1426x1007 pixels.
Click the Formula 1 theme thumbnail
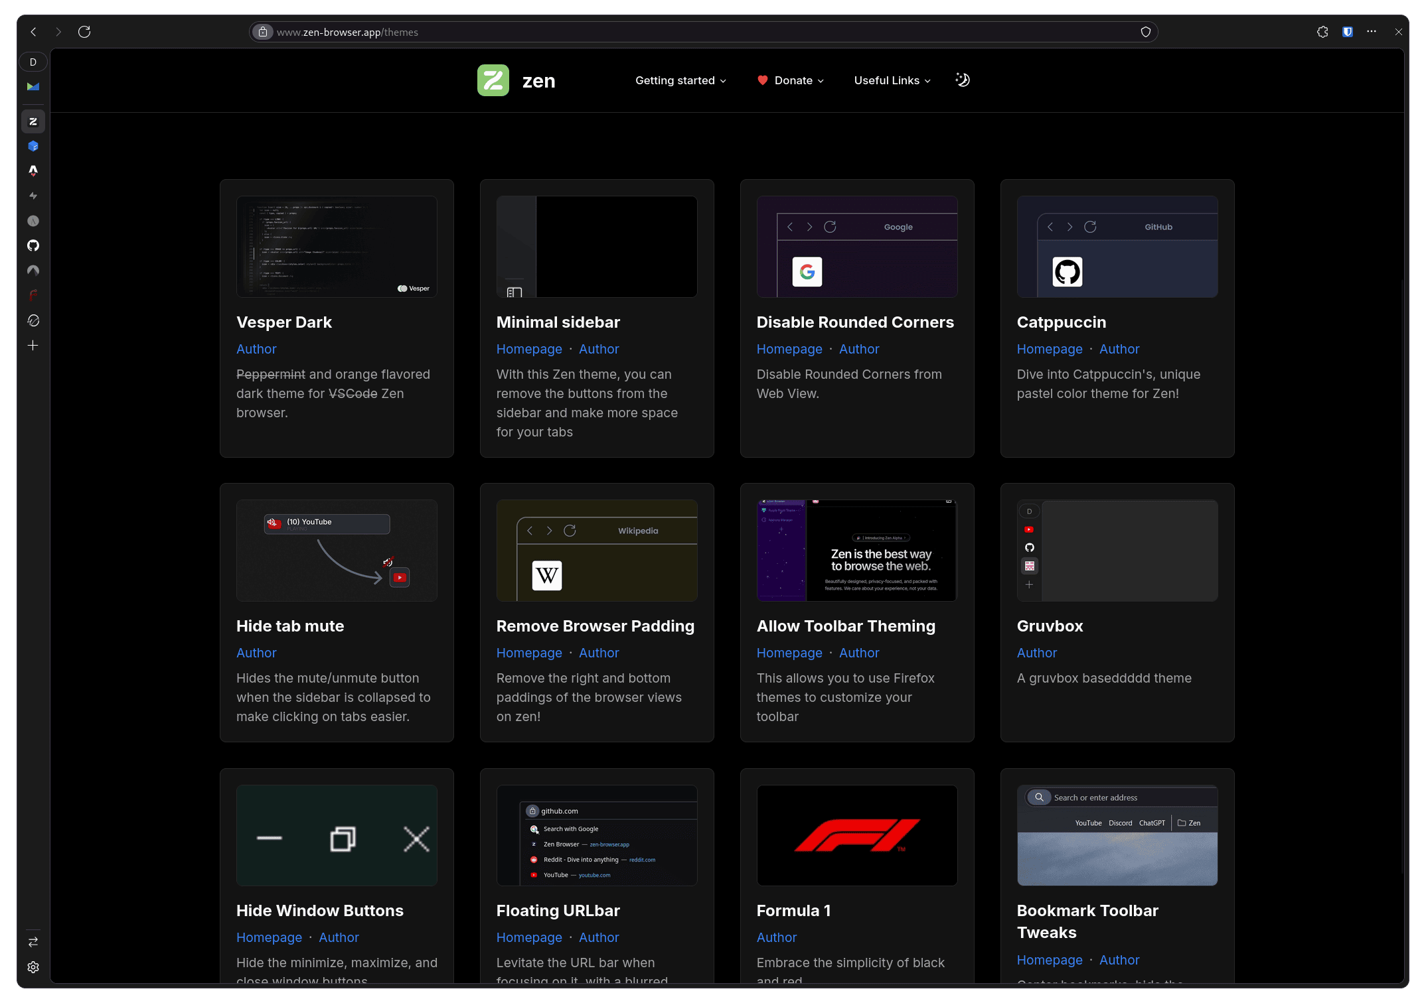(856, 836)
